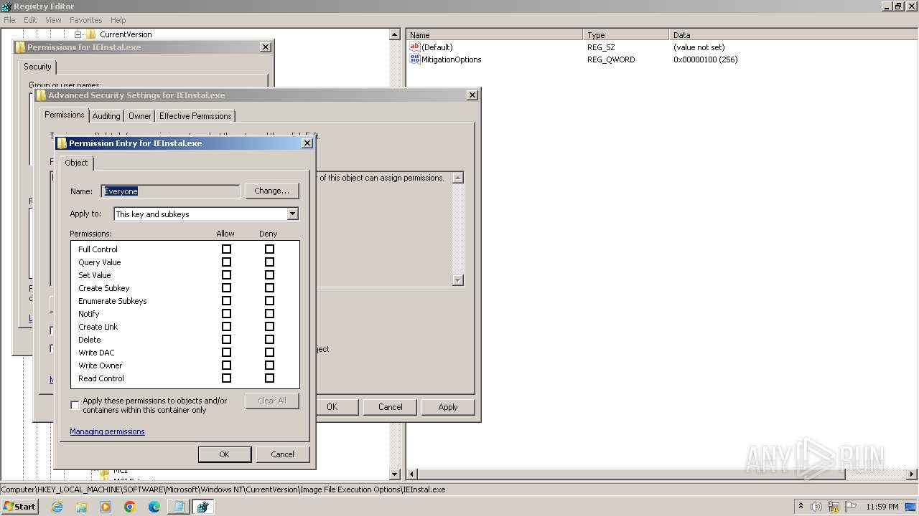The width and height of the screenshot is (919, 516).
Task: Click the Change... button
Action: [x=272, y=191]
